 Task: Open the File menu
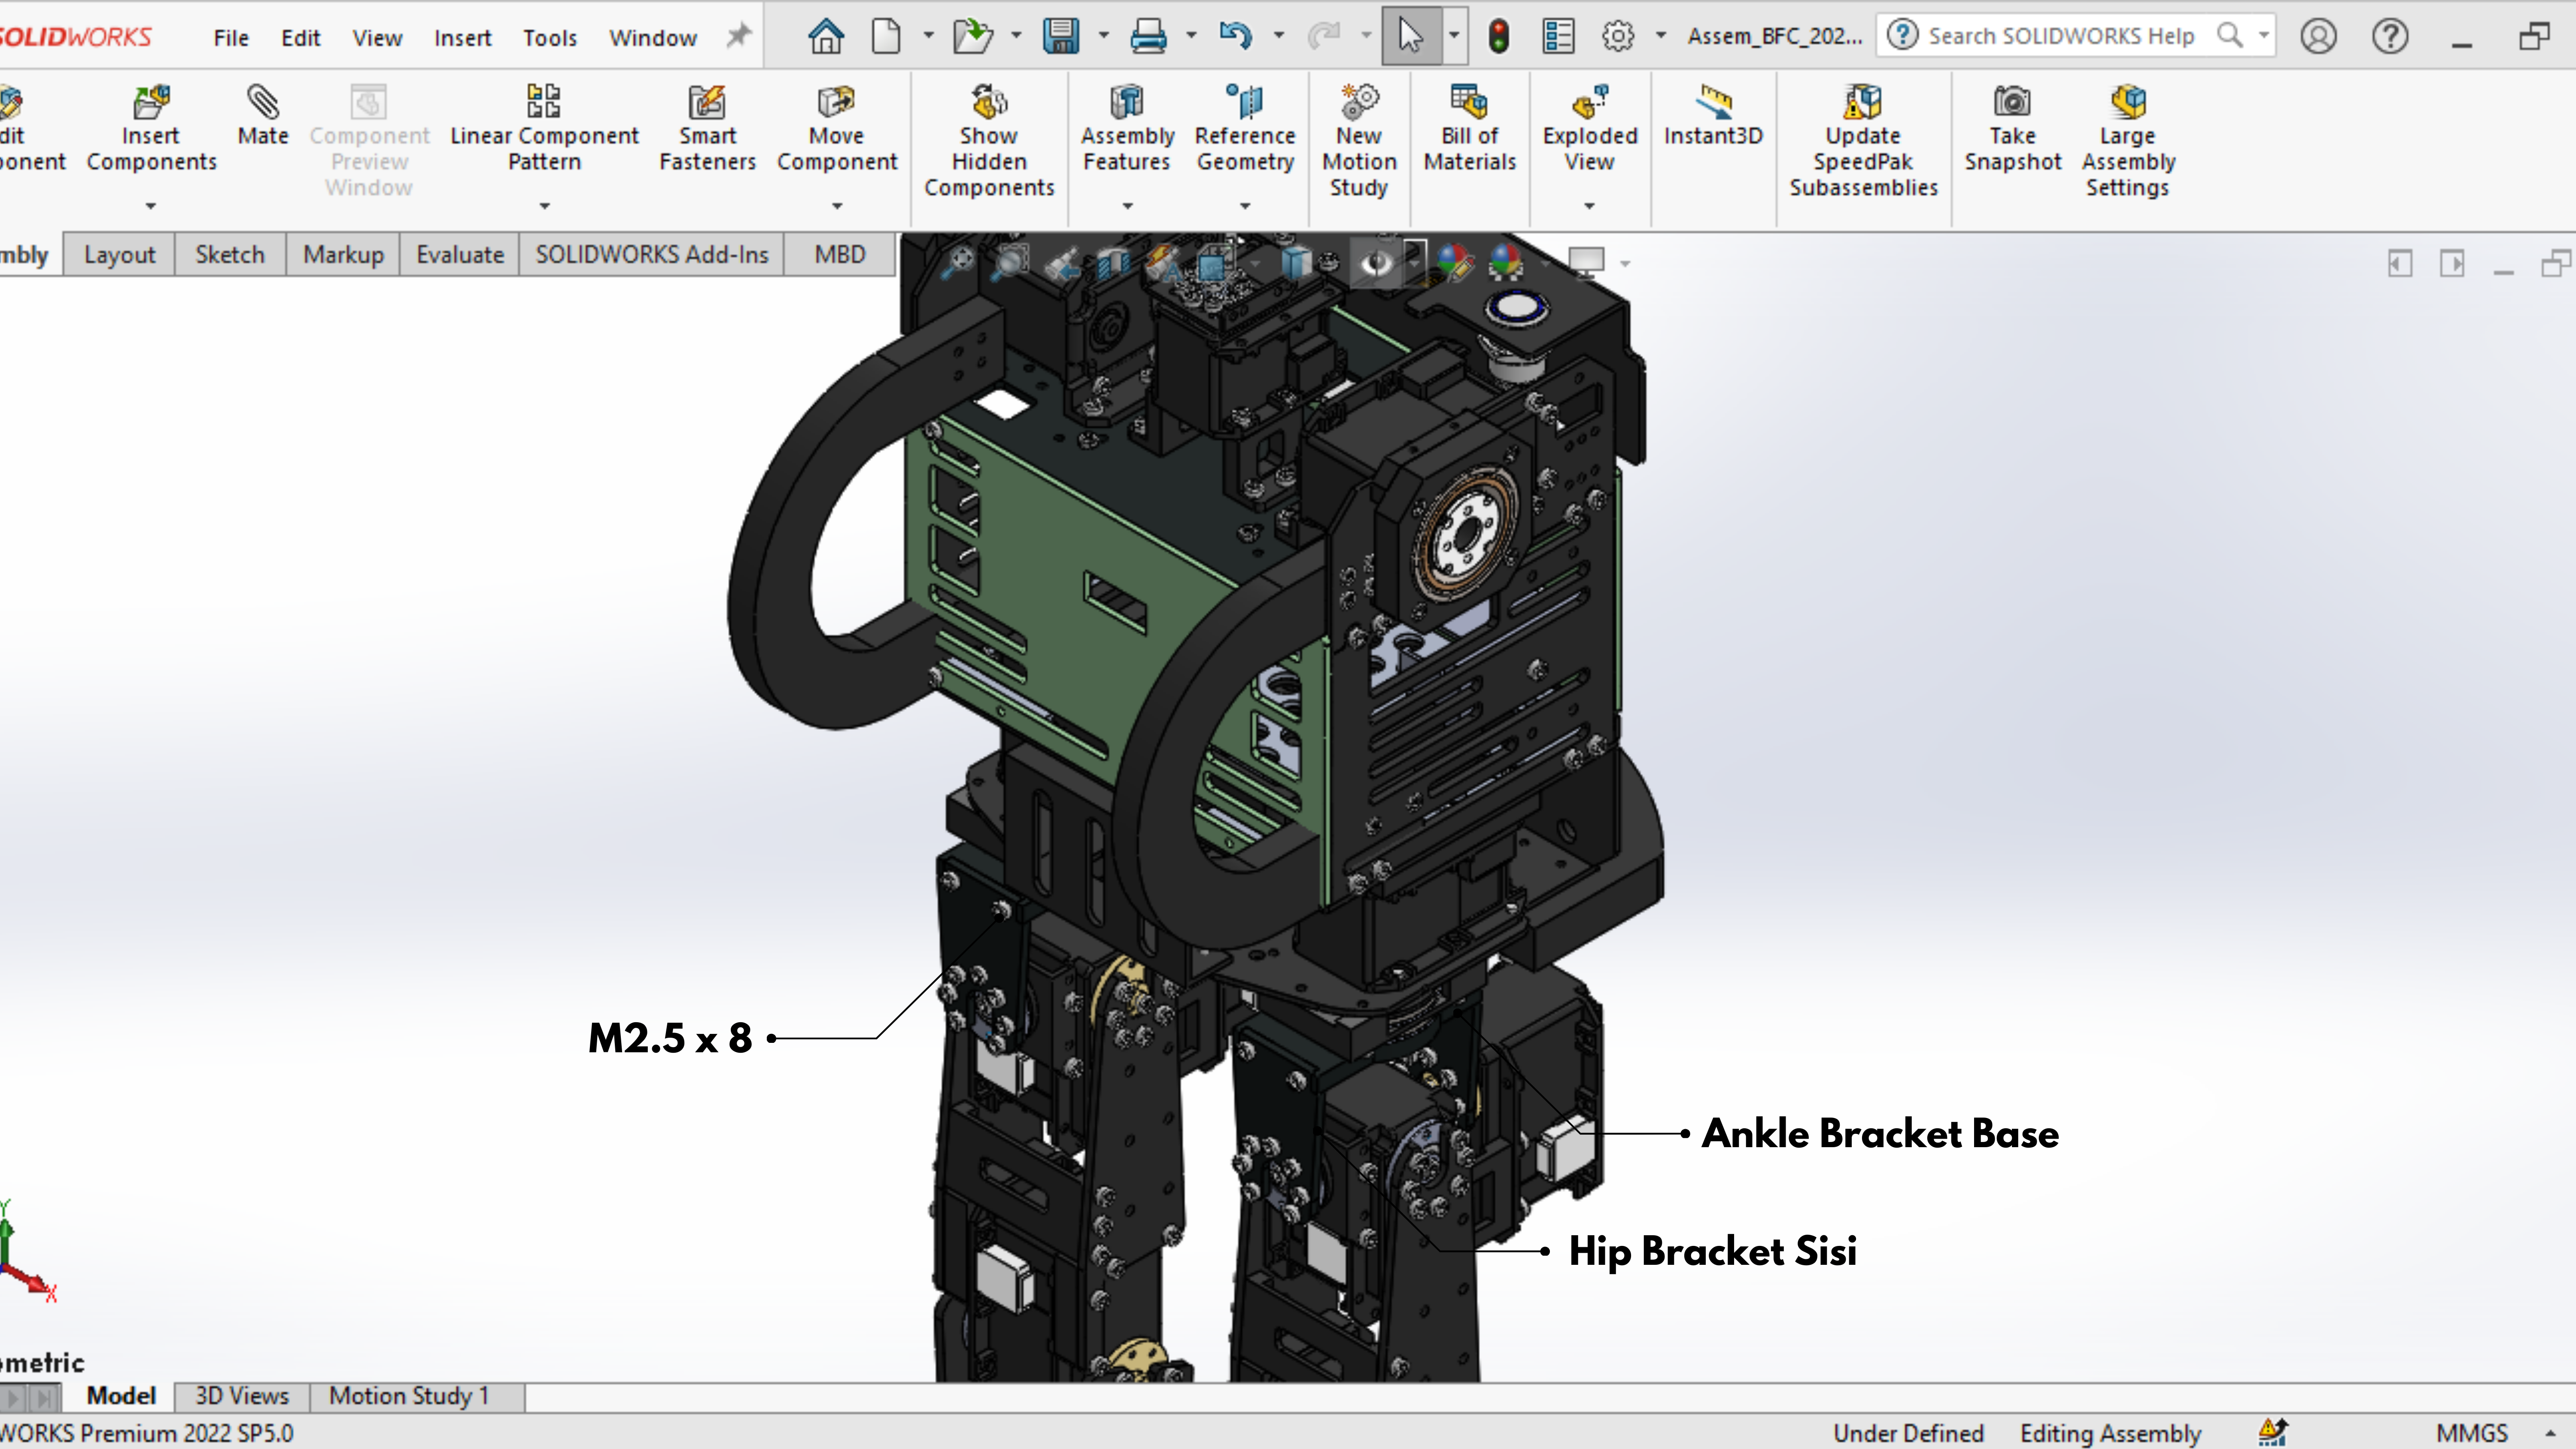[231, 38]
